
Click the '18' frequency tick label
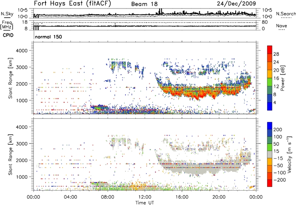(x=25, y=22)
